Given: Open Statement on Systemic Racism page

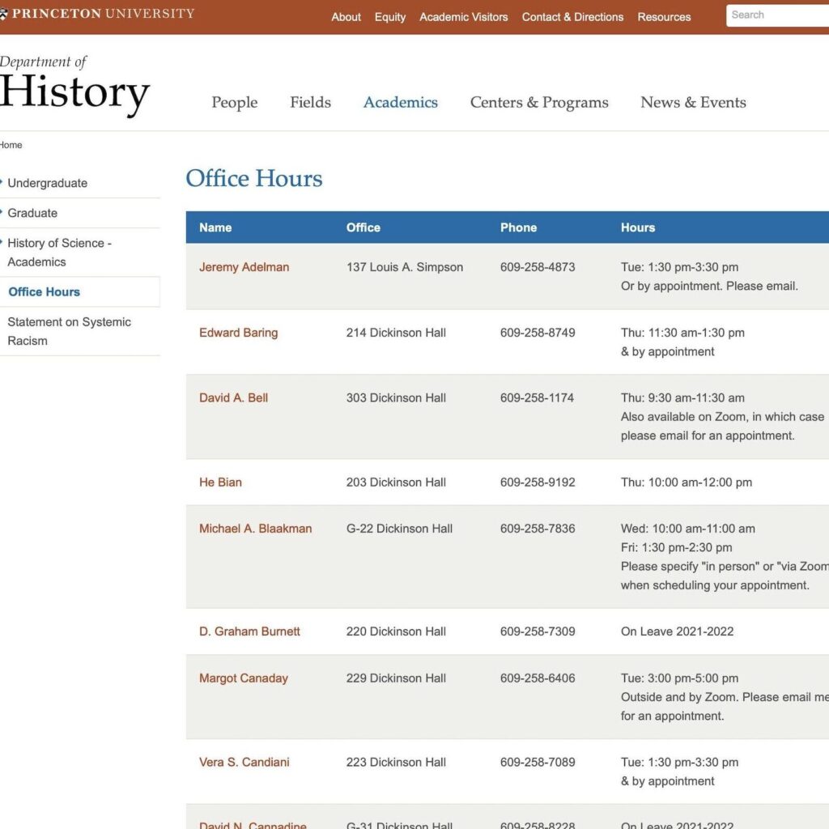Looking at the screenshot, I should click(x=70, y=331).
